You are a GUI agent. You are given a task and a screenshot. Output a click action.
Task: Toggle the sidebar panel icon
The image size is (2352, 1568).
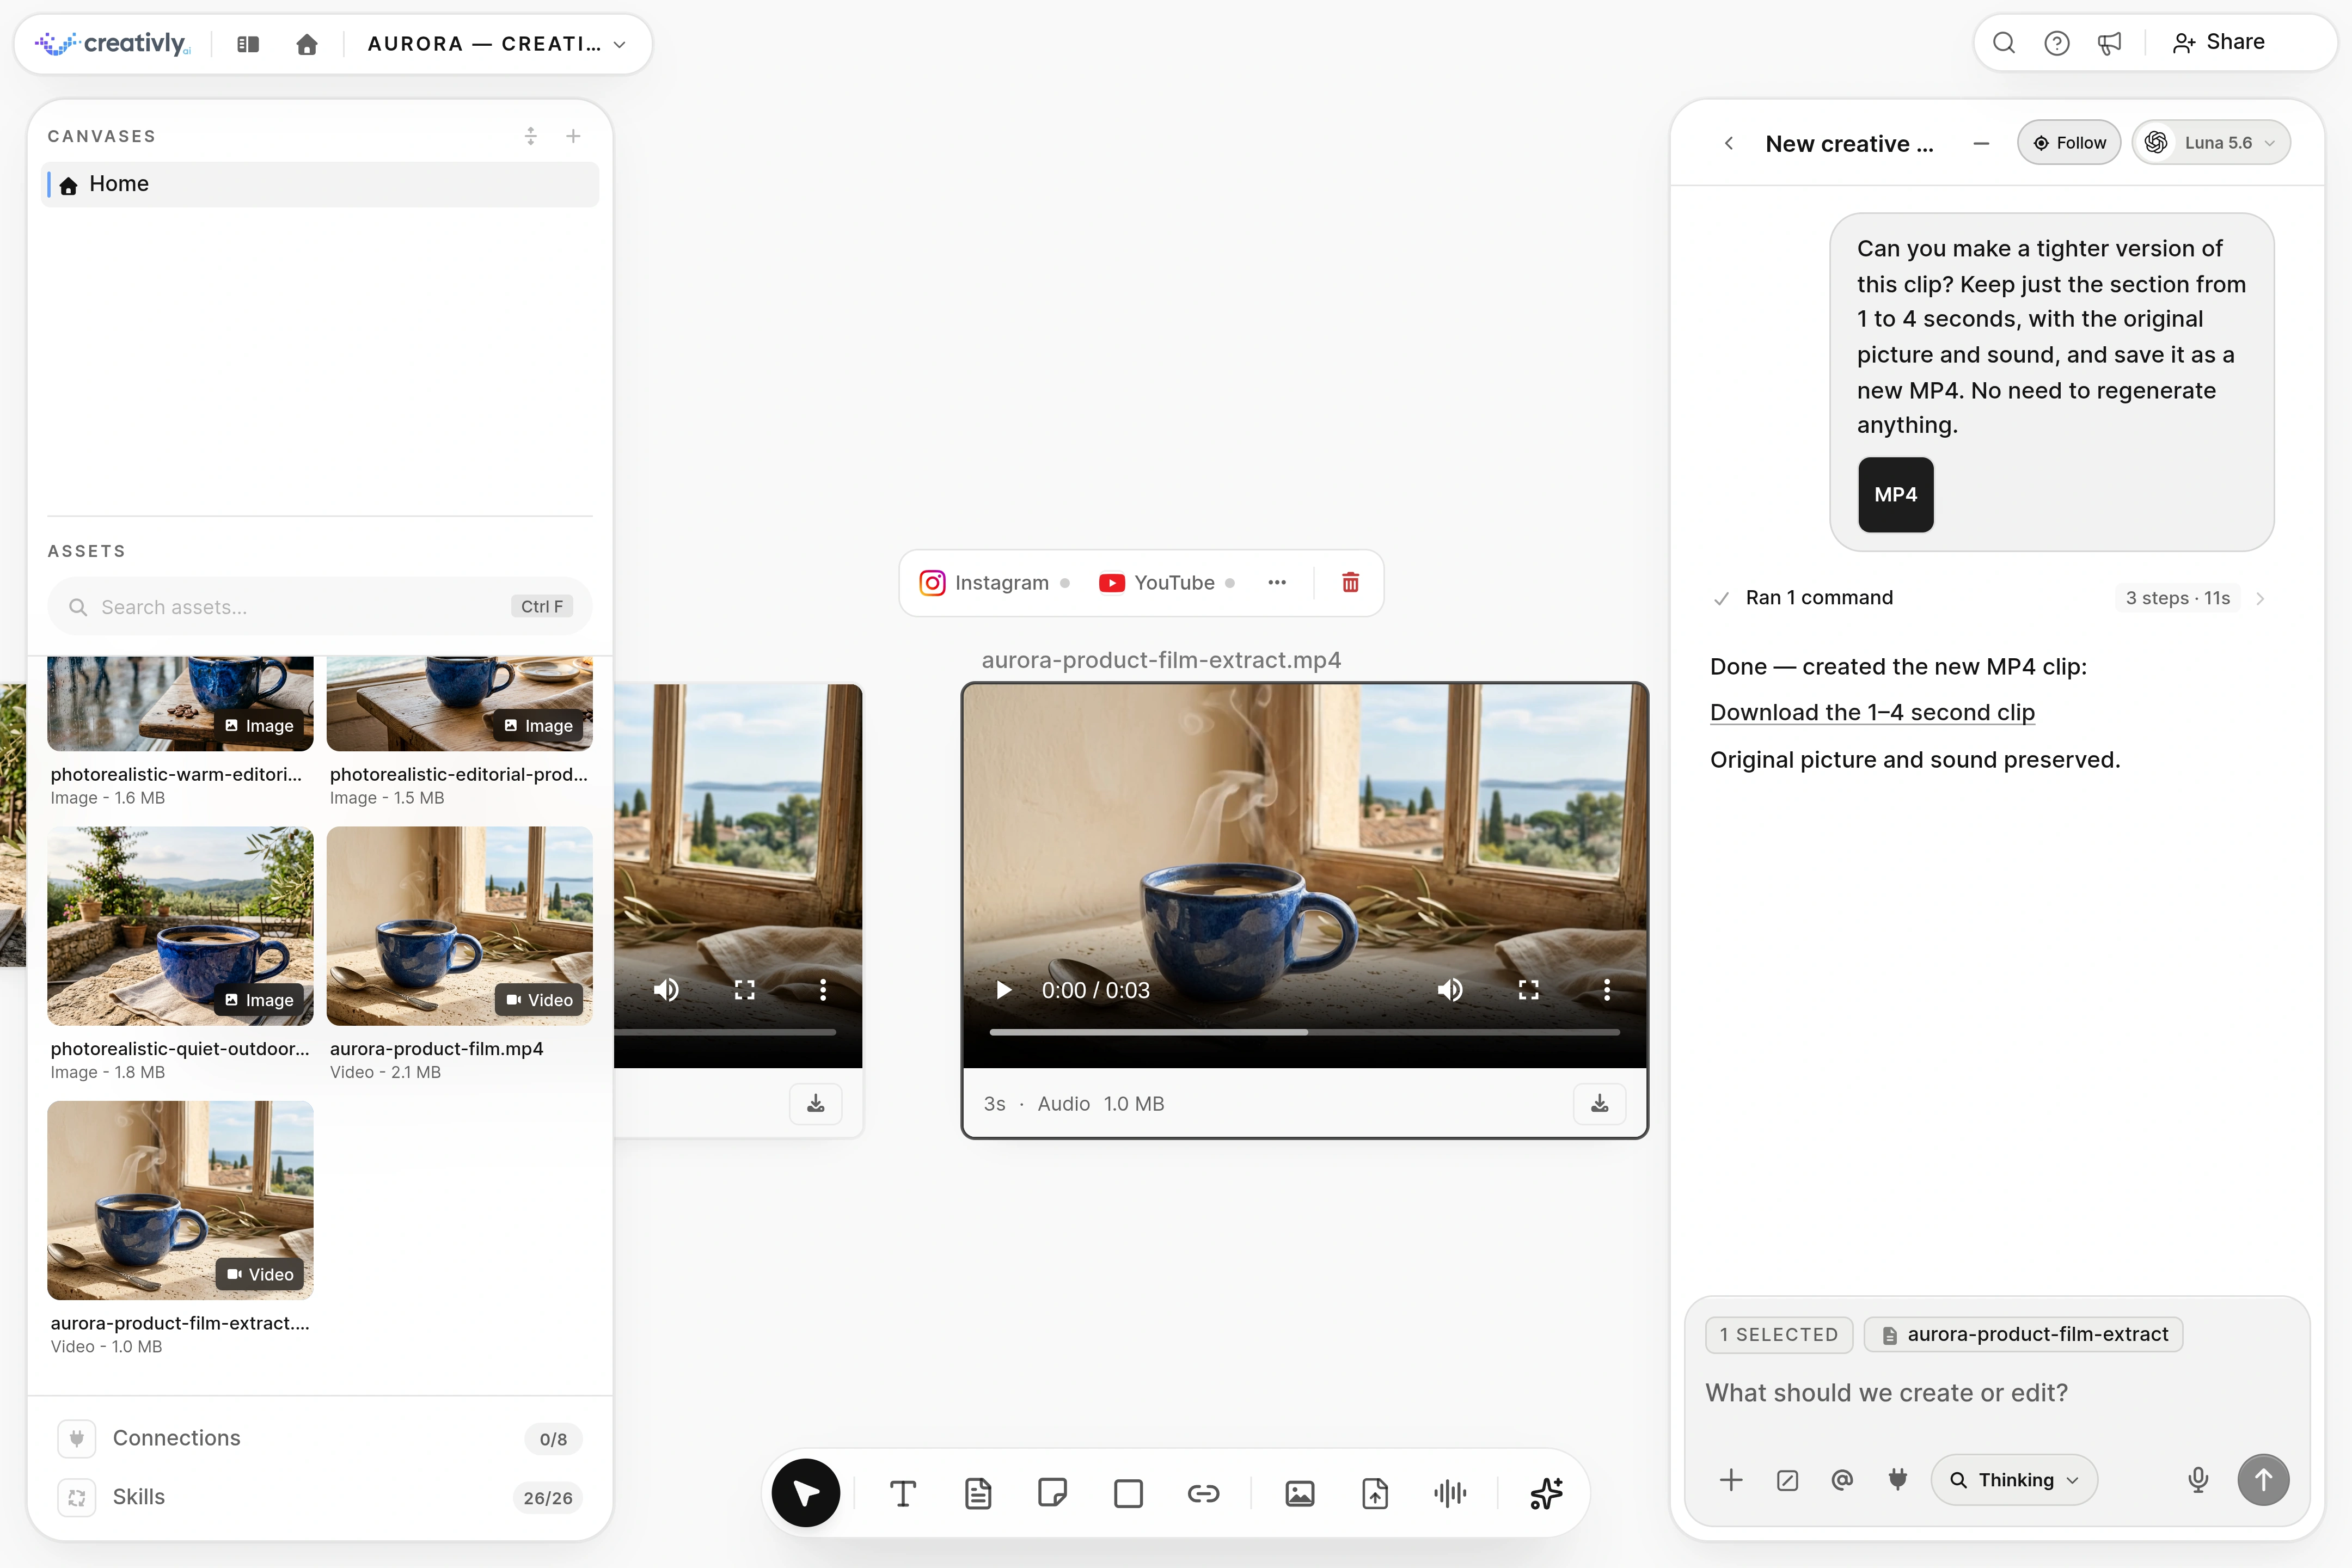(248, 44)
